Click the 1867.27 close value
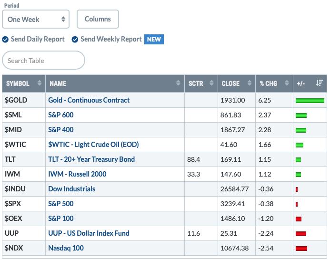 (x=232, y=130)
